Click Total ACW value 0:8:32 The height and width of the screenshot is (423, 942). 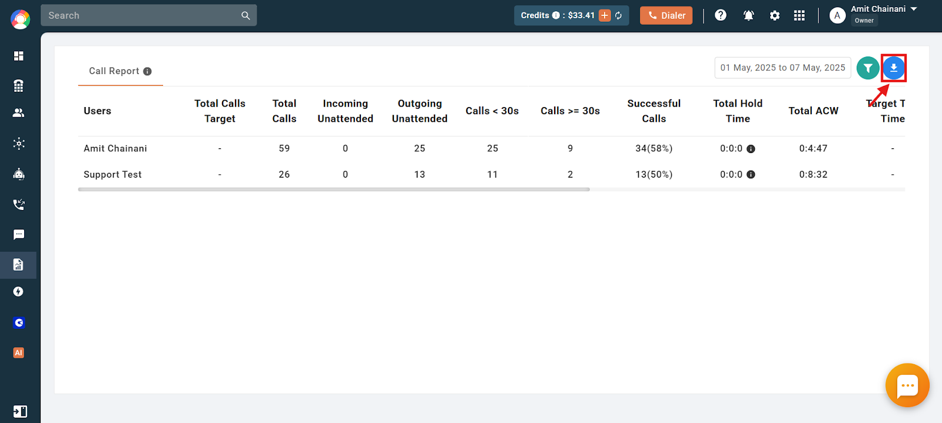[813, 174]
